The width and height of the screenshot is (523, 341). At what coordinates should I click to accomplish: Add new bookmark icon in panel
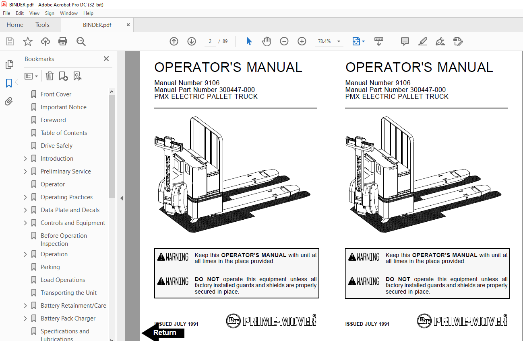(64, 76)
